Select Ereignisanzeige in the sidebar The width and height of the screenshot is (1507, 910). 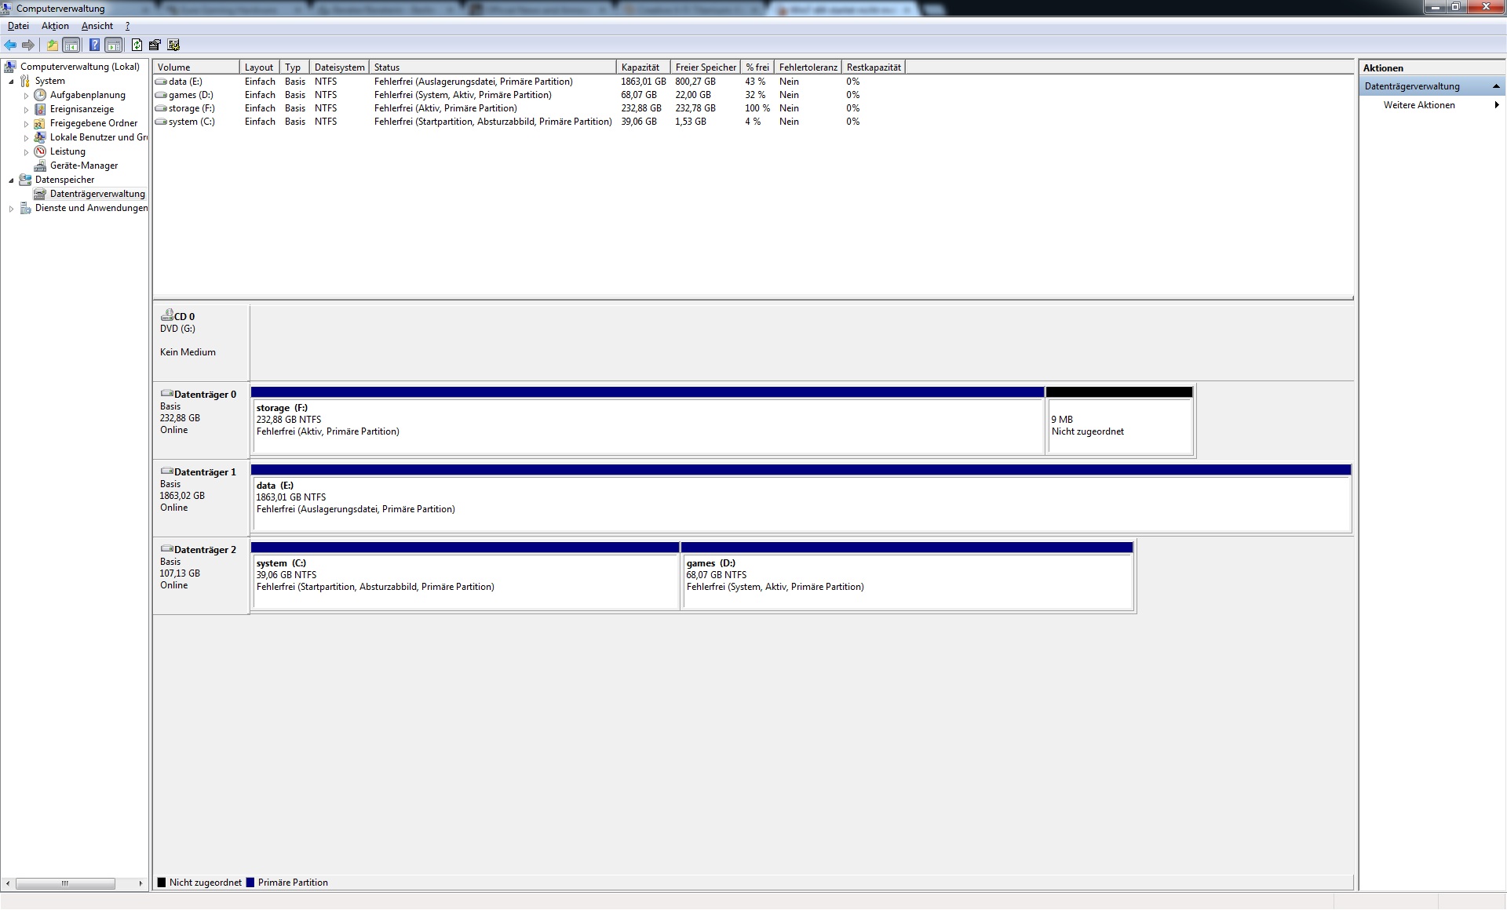pyautogui.click(x=82, y=109)
